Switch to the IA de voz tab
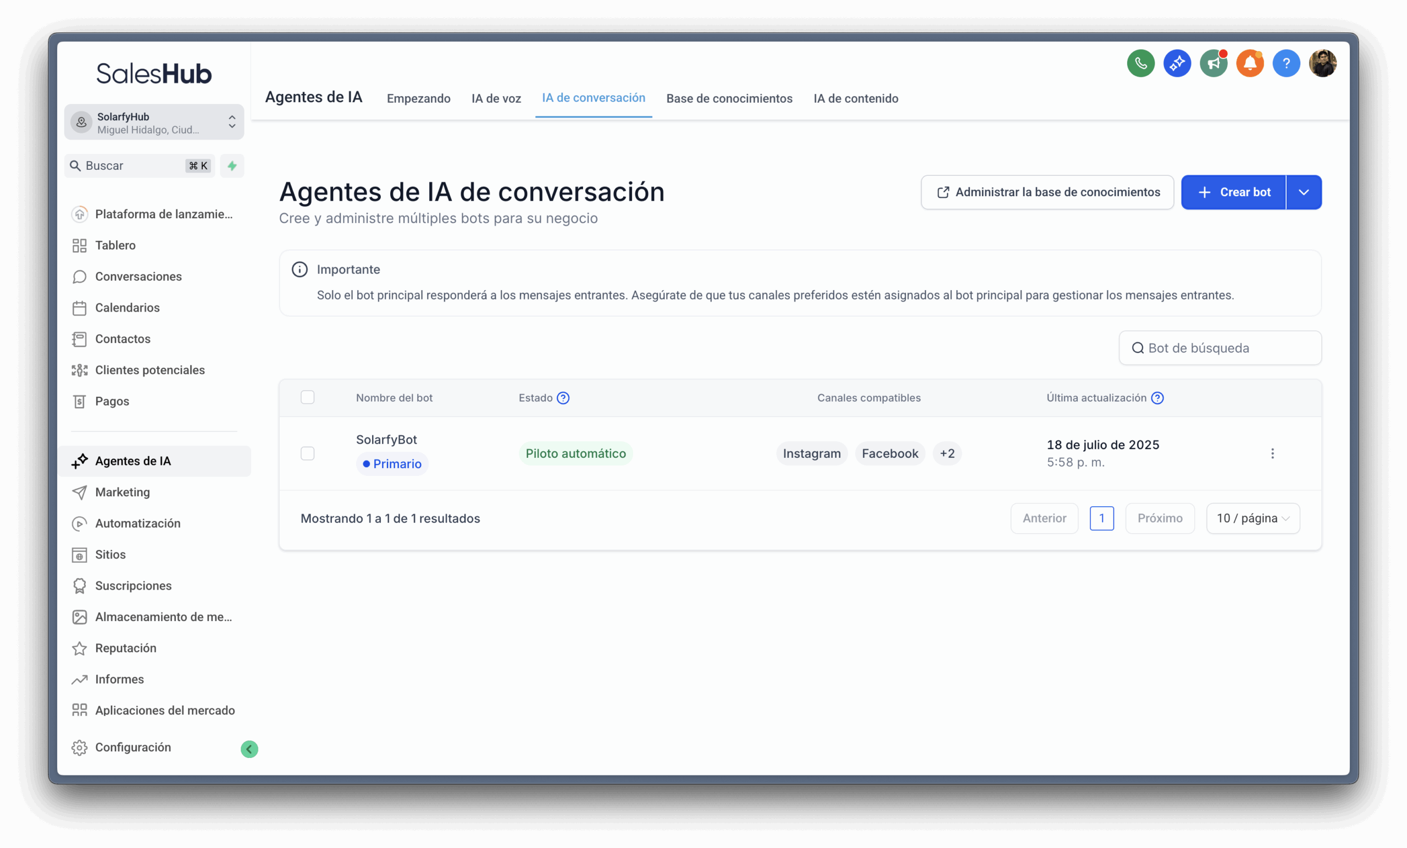This screenshot has width=1407, height=848. click(495, 98)
